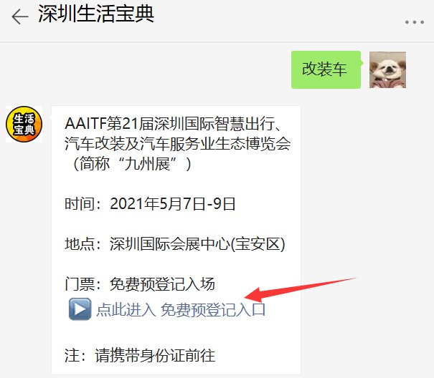Screen dimensions: 434x378
Task: Click the 汽车改装及汽车服务业生态博览会 line
Action: (x=178, y=144)
